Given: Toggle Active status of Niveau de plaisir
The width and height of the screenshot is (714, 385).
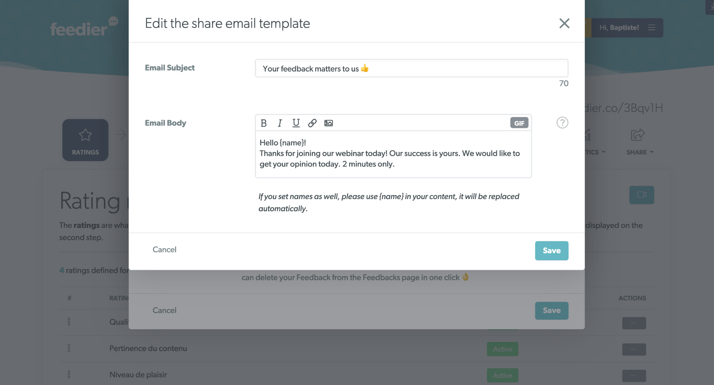Looking at the screenshot, I should pos(502,376).
